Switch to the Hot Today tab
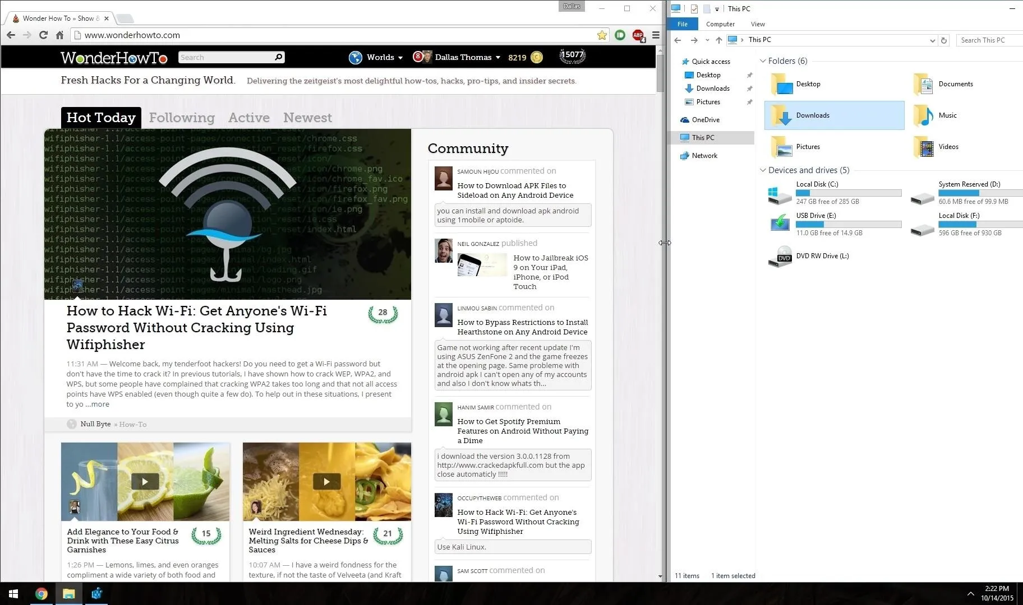 point(101,118)
